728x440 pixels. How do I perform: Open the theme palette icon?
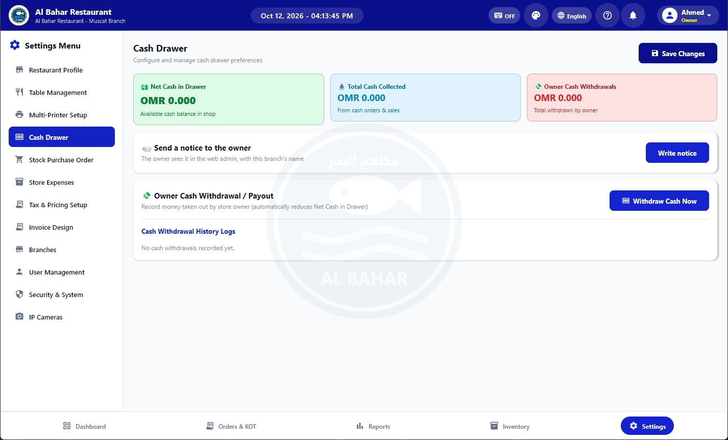point(536,15)
